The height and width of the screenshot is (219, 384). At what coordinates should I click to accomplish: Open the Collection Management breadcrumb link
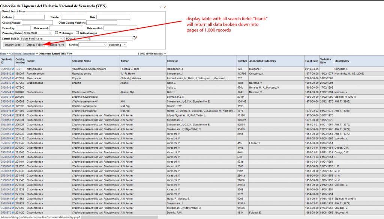pyautogui.click(x=22, y=54)
